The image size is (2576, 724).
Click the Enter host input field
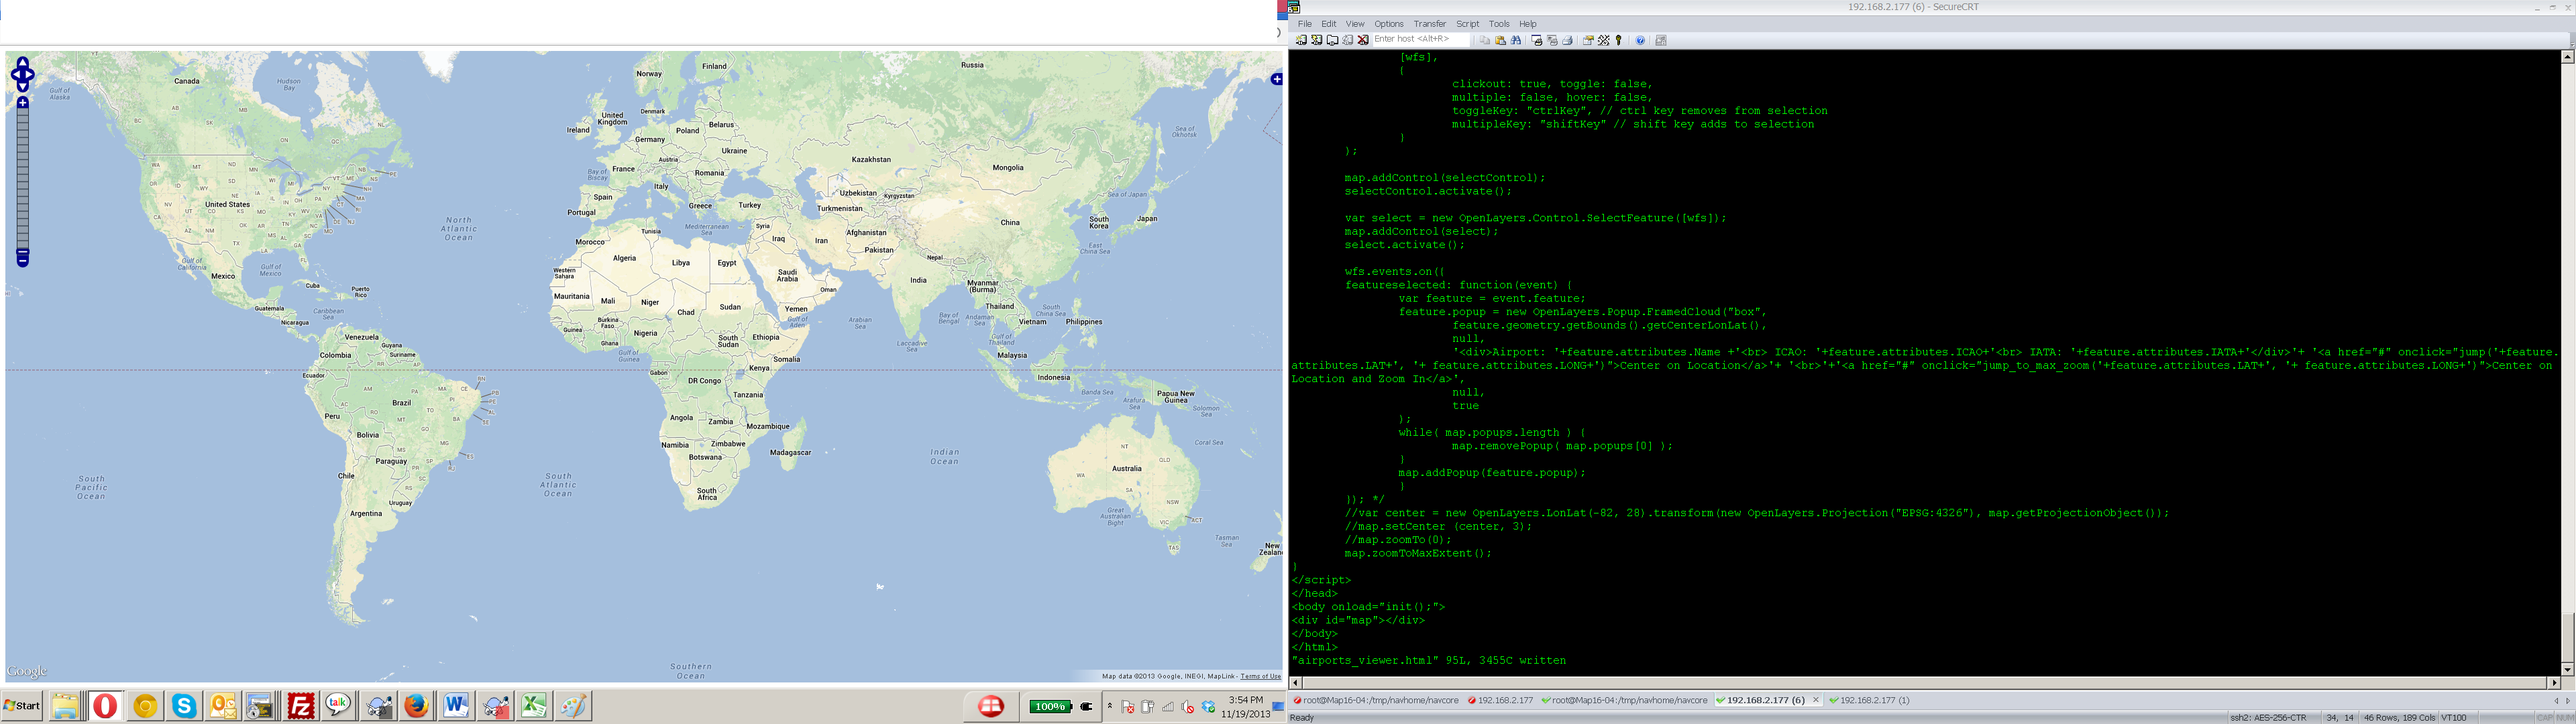[1420, 39]
